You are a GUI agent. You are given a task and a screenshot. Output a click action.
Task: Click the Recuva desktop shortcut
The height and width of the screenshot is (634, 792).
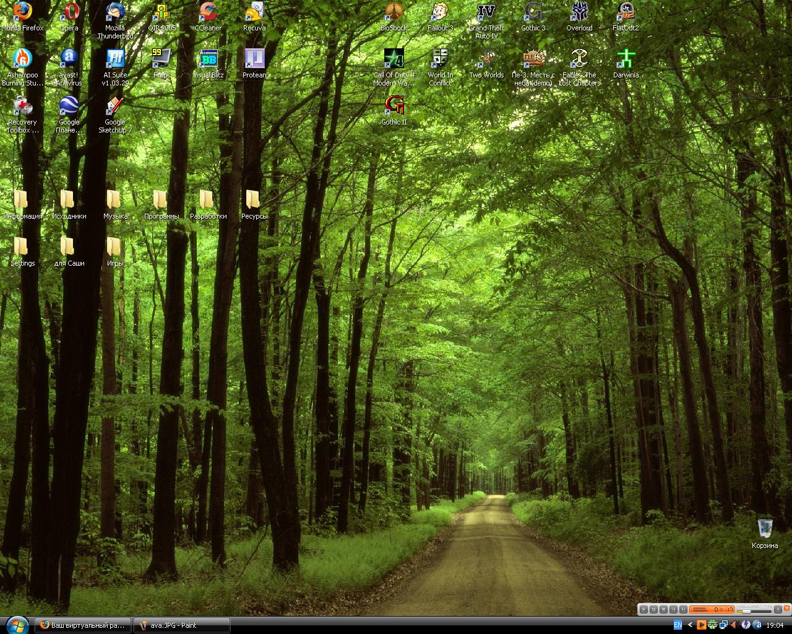click(x=254, y=12)
